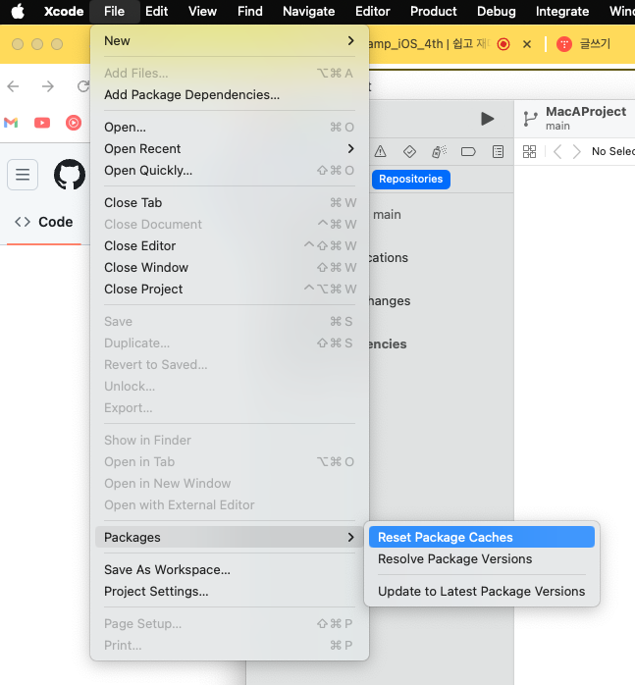Viewport: 635px width, 685px height.
Task: Go back in editor history
Action: [x=557, y=151]
